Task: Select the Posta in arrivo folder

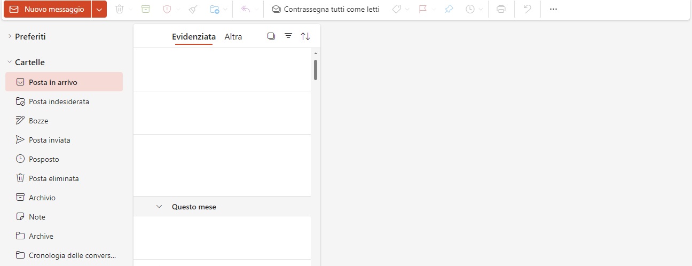Action: tap(64, 82)
